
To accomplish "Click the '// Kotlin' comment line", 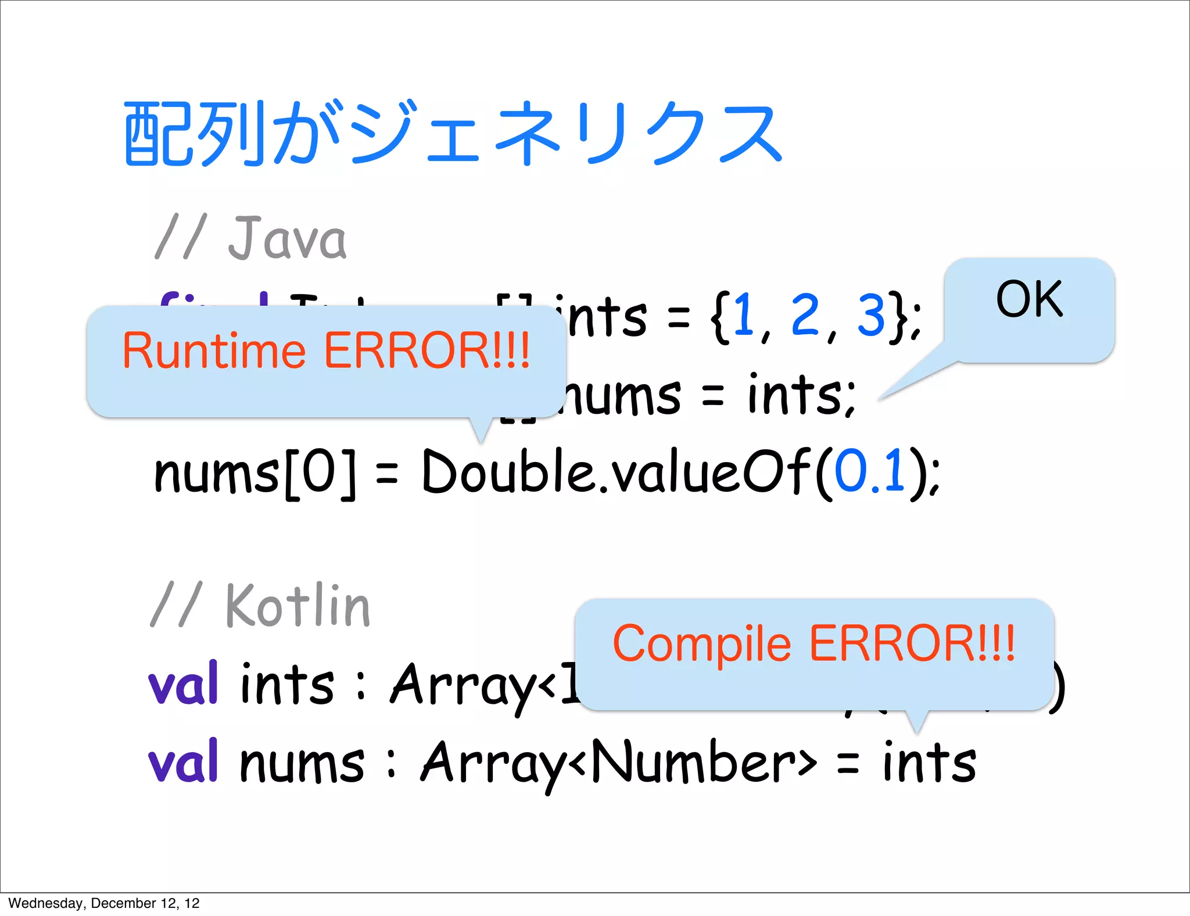I will pos(260,604).
